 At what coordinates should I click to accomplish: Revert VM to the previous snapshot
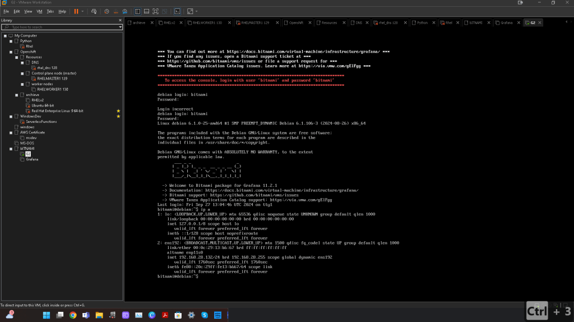[x=115, y=11]
